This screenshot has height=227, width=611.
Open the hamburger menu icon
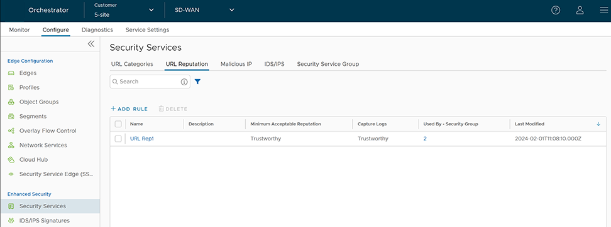[603, 11]
